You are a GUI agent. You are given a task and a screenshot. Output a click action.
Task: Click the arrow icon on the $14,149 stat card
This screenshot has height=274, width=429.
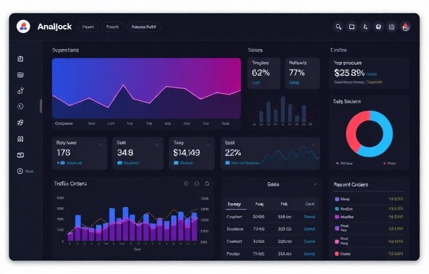pyautogui.click(x=209, y=144)
